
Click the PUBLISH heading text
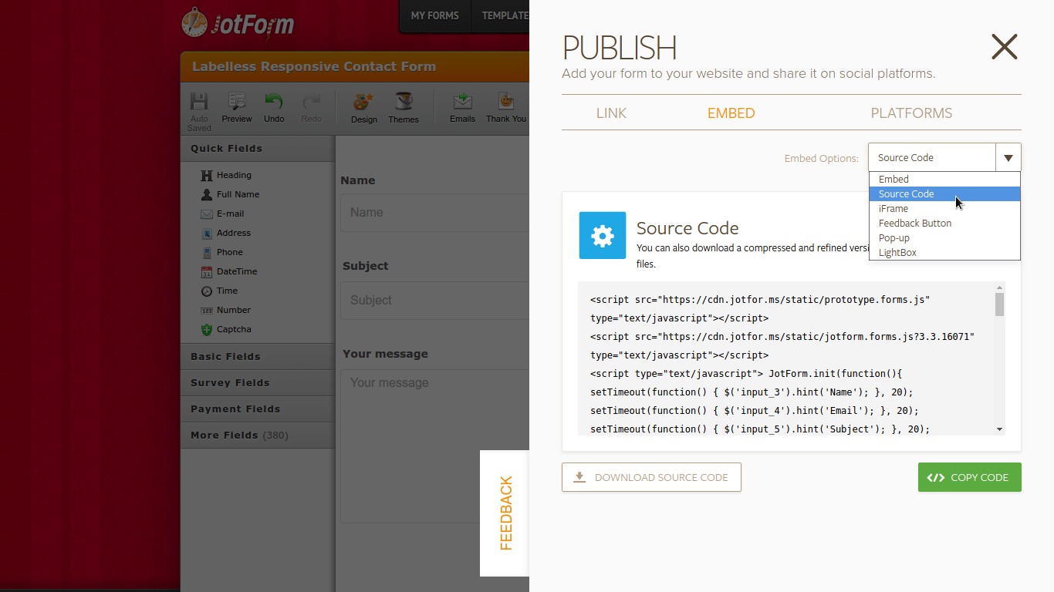pos(619,48)
